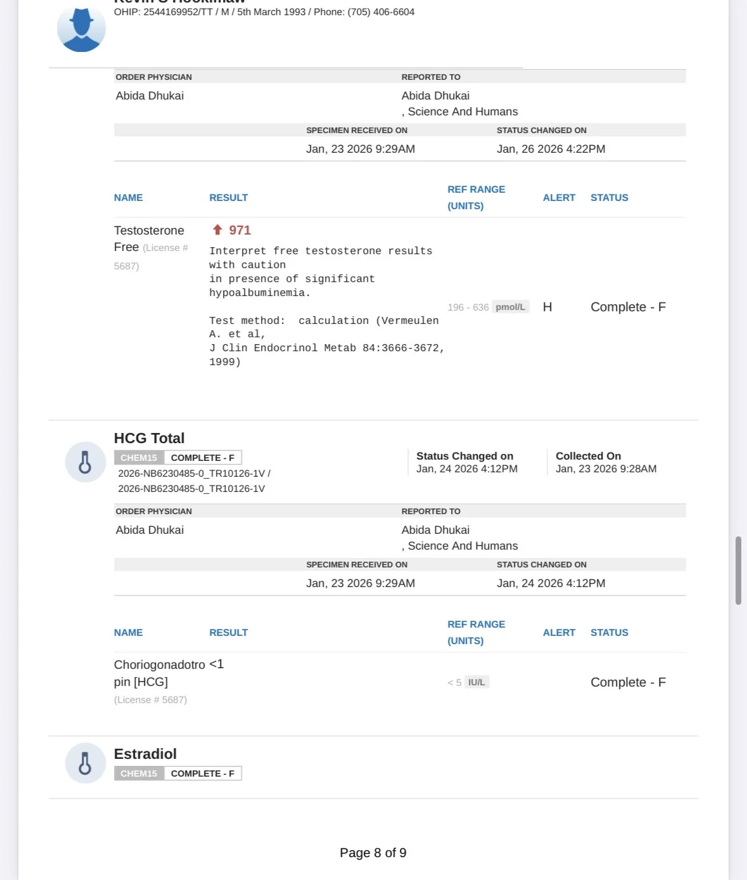Image resolution: width=747 pixels, height=880 pixels.
Task: Click ALERT header in HCG table
Action: (559, 633)
